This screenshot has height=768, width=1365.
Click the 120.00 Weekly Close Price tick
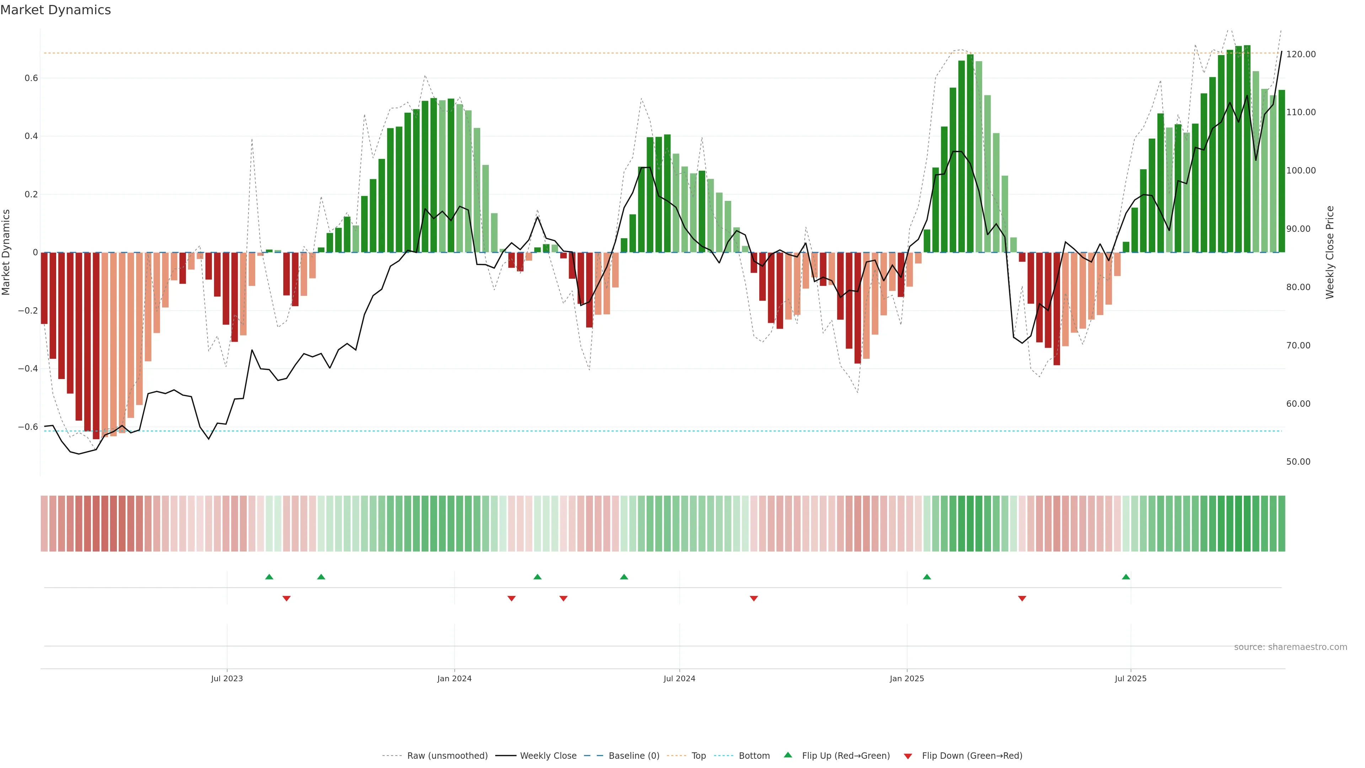(1301, 54)
